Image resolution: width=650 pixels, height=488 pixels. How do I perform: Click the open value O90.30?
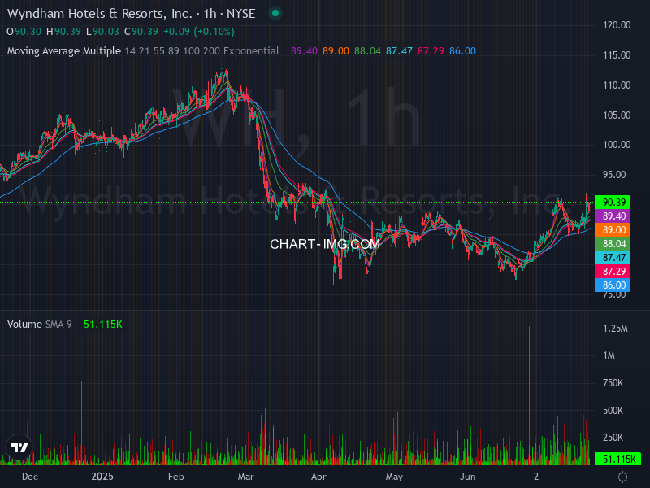click(24, 32)
